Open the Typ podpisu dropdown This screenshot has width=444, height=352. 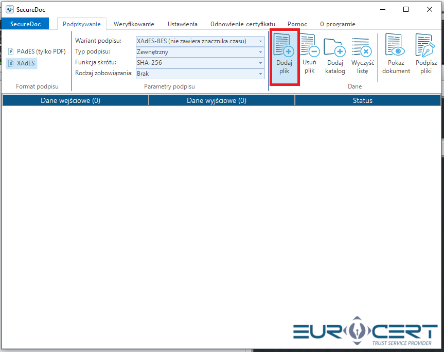pyautogui.click(x=260, y=52)
